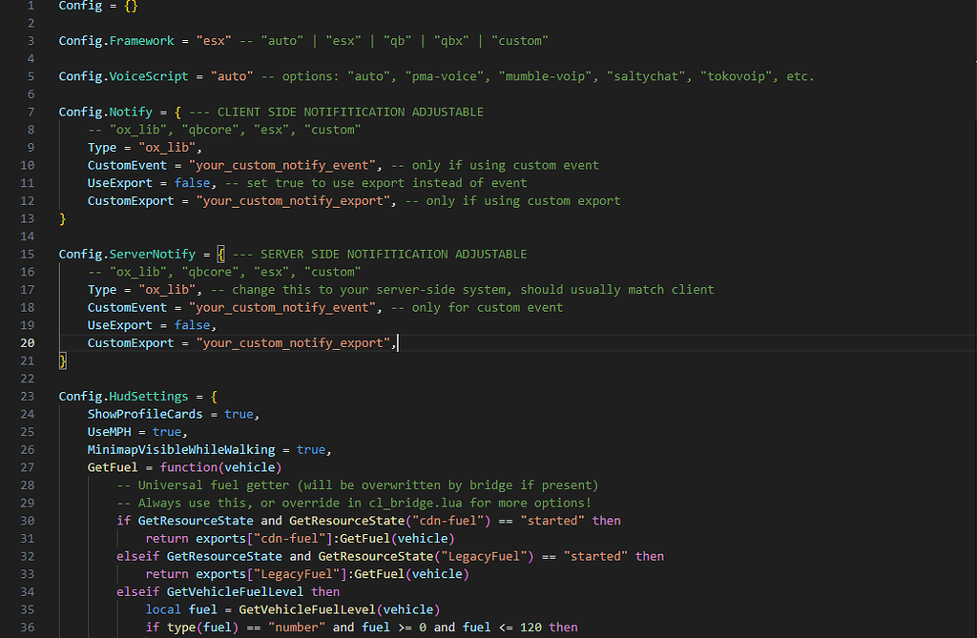Click the MinimapVisibleWhileWalking setting
This screenshot has height=638, width=977.
[x=181, y=450]
